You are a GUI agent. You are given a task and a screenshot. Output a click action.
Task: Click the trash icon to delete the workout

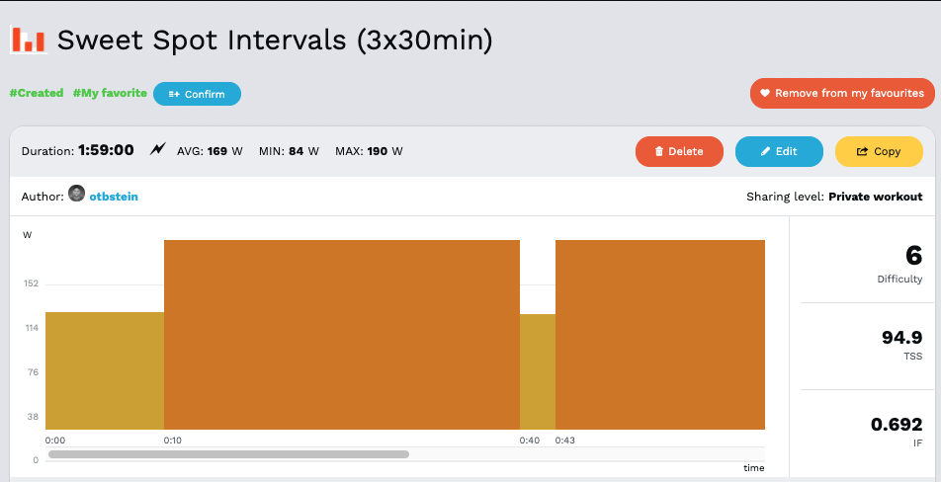pyautogui.click(x=659, y=152)
